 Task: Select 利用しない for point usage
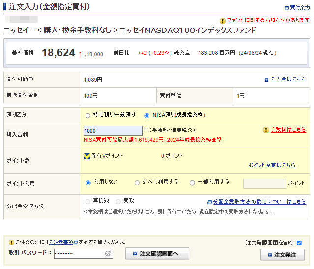tap(88, 183)
